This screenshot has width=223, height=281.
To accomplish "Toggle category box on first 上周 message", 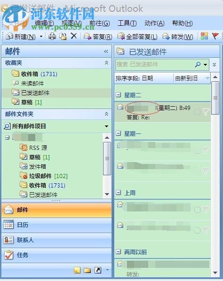I will click(x=197, y=210).
